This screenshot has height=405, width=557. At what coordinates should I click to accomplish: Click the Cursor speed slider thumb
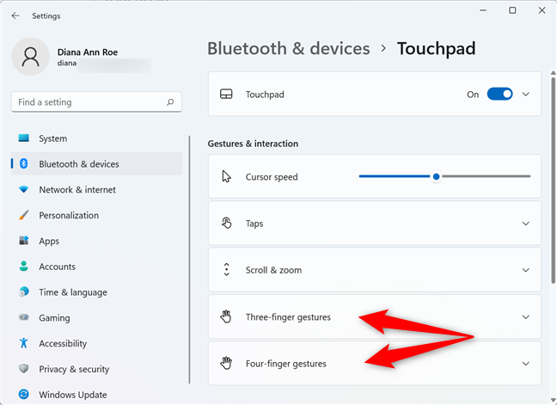point(436,176)
